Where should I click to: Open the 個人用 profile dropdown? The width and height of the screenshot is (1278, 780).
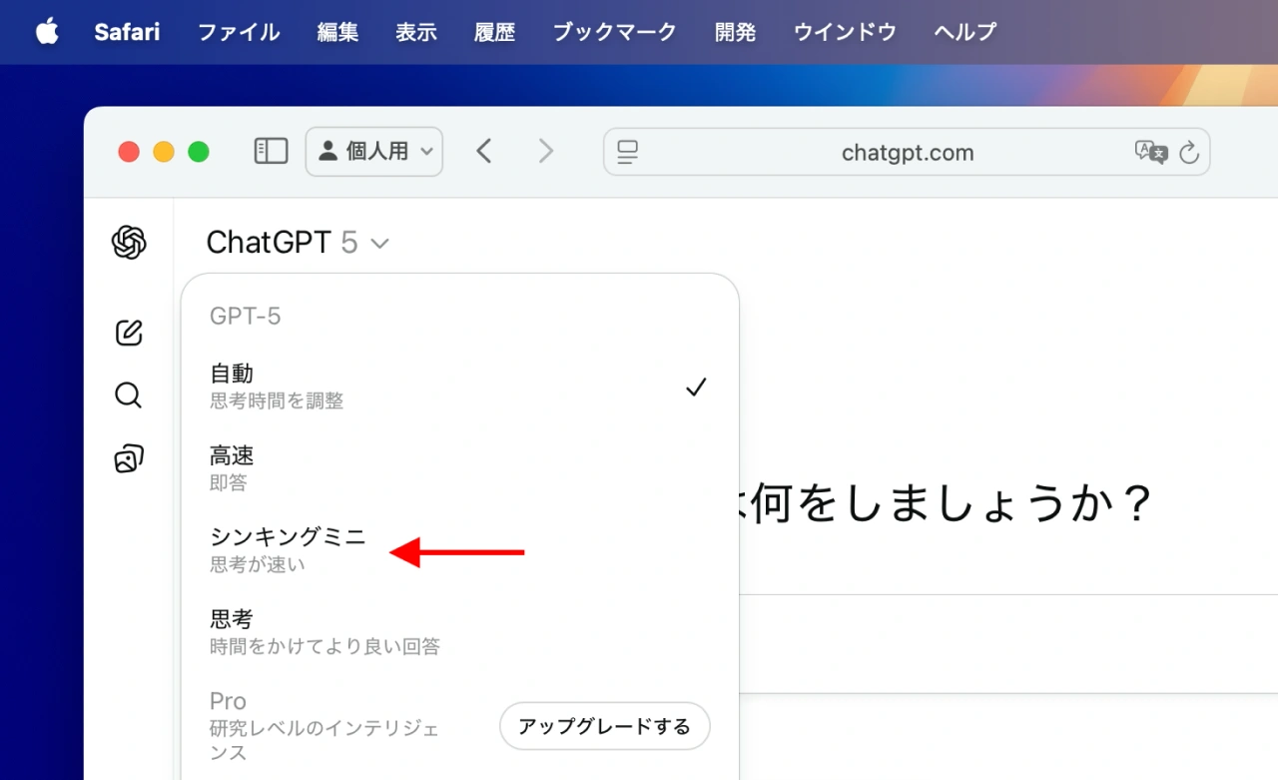374,152
